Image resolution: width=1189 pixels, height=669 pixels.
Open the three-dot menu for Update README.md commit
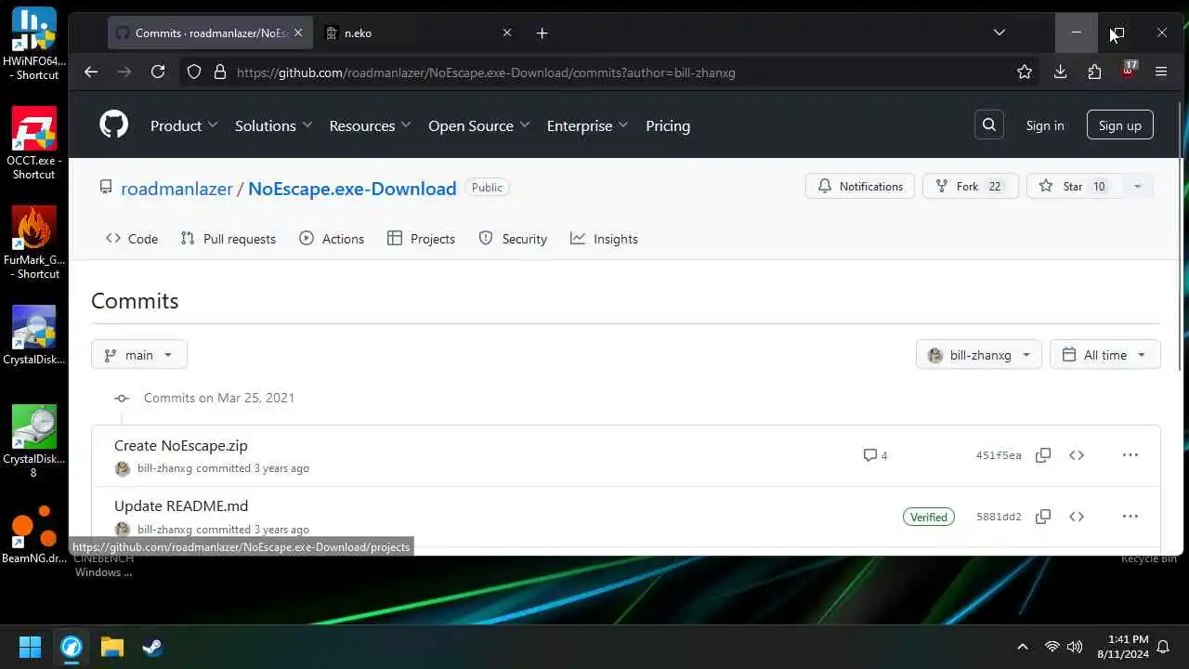(1130, 517)
